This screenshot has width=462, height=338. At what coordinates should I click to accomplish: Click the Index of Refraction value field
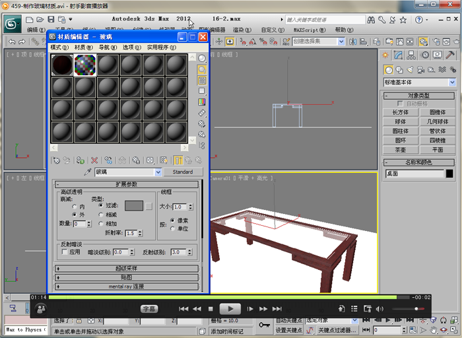[x=131, y=233]
